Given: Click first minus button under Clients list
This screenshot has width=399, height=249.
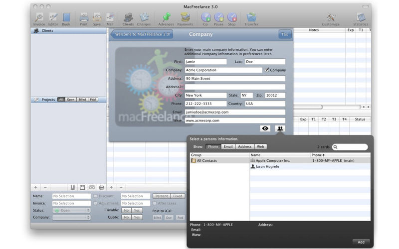Looking at the screenshot, I should [45, 187].
